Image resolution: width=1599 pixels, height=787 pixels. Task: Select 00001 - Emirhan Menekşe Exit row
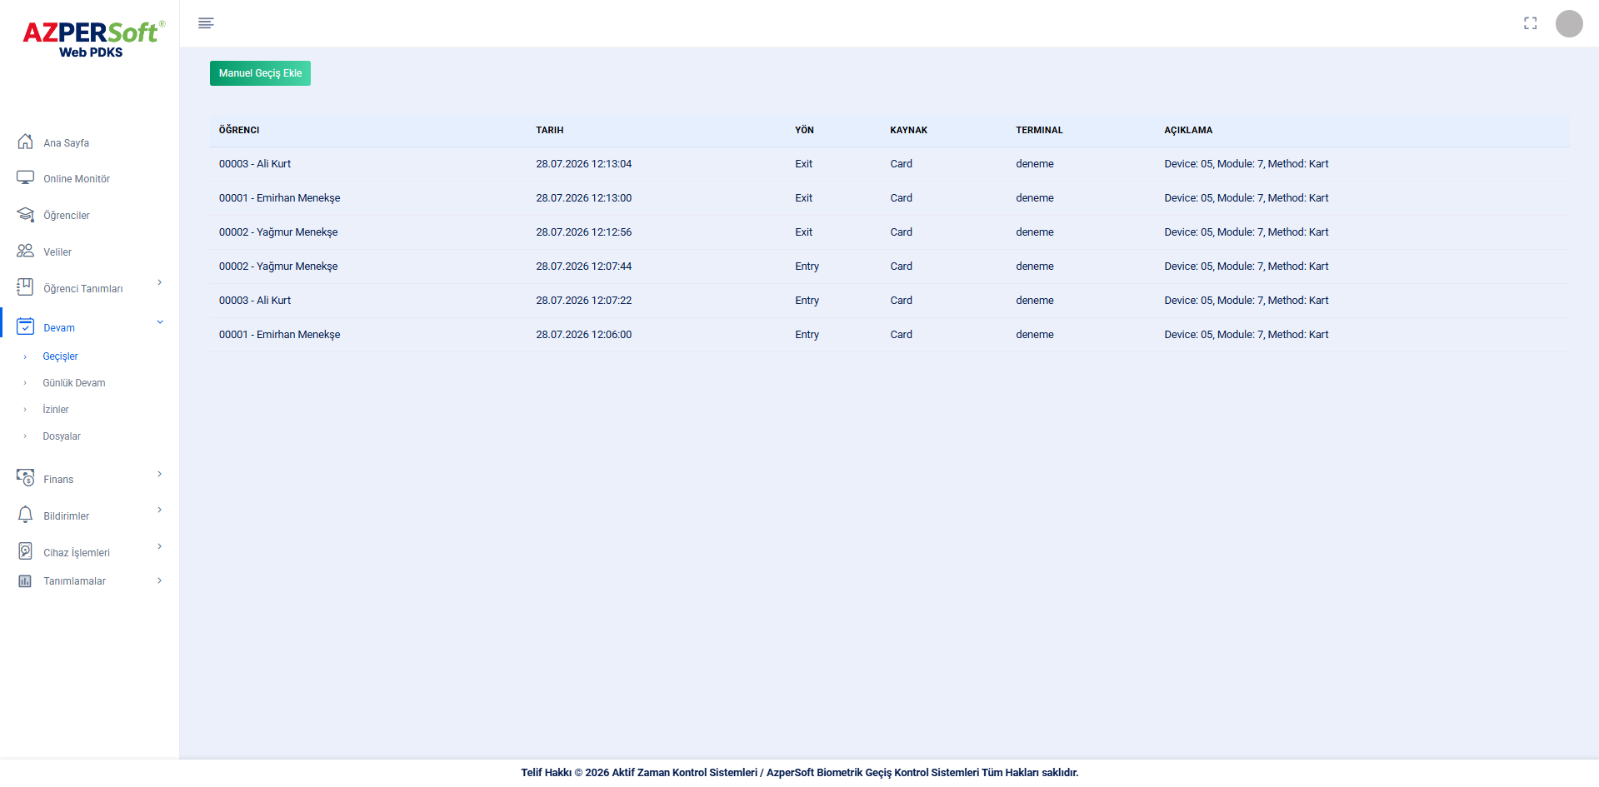(890, 198)
